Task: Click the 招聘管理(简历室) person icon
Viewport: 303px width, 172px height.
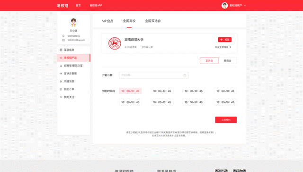Action: coord(61,66)
